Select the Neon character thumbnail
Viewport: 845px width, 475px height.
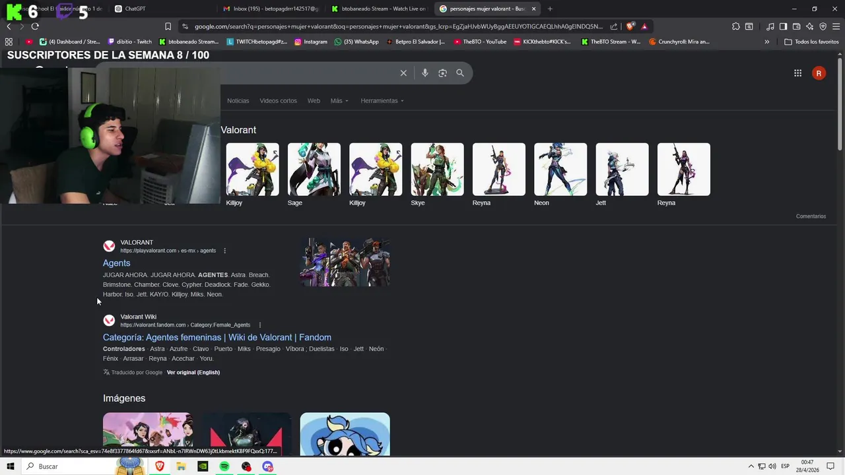coord(560,170)
